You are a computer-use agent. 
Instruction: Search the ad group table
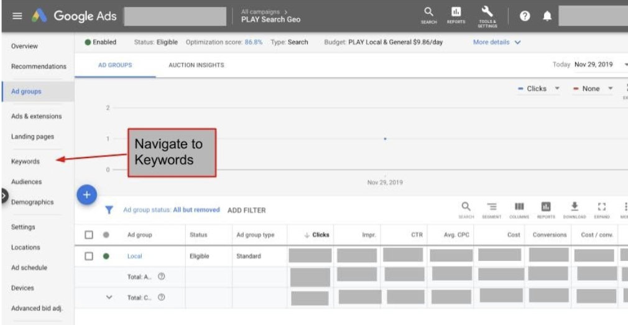466,210
